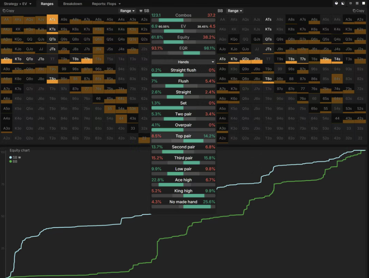This screenshot has width=369, height=278.
Task: Click the Equity comparison bar
Action: click(183, 42)
